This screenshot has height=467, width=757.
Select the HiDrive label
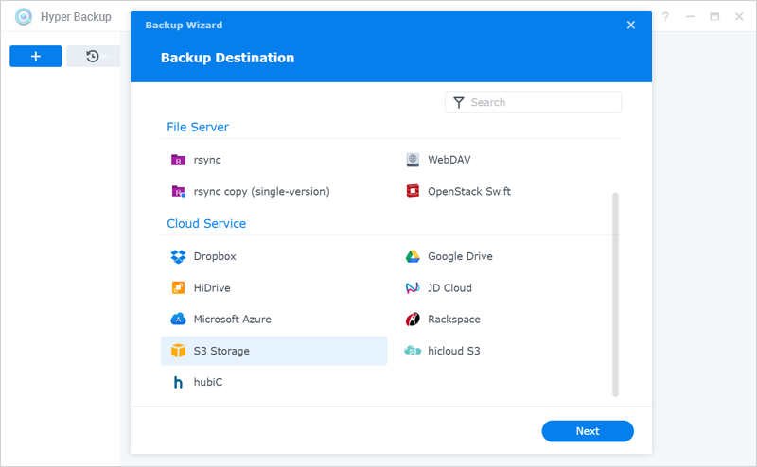[x=212, y=288]
